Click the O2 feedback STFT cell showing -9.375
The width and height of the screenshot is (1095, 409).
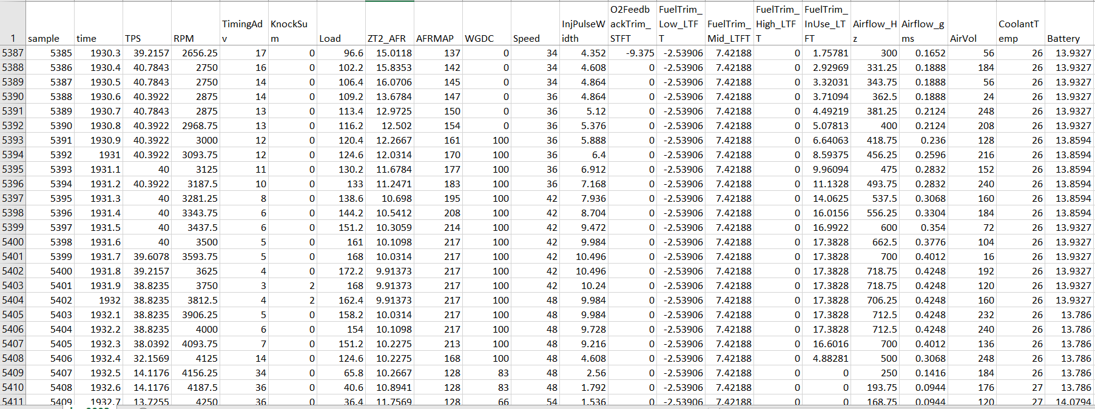(632, 53)
